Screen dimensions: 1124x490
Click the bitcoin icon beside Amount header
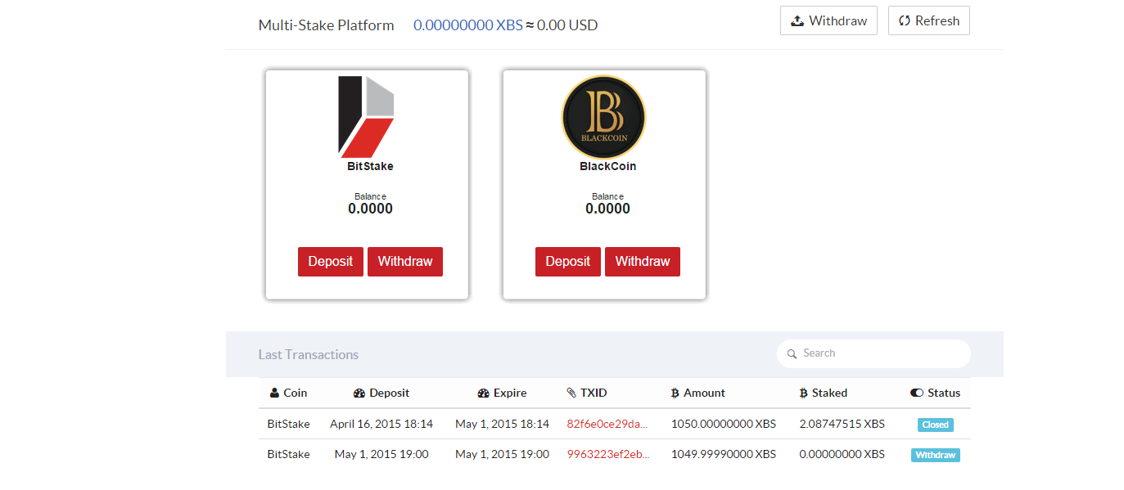coord(675,393)
